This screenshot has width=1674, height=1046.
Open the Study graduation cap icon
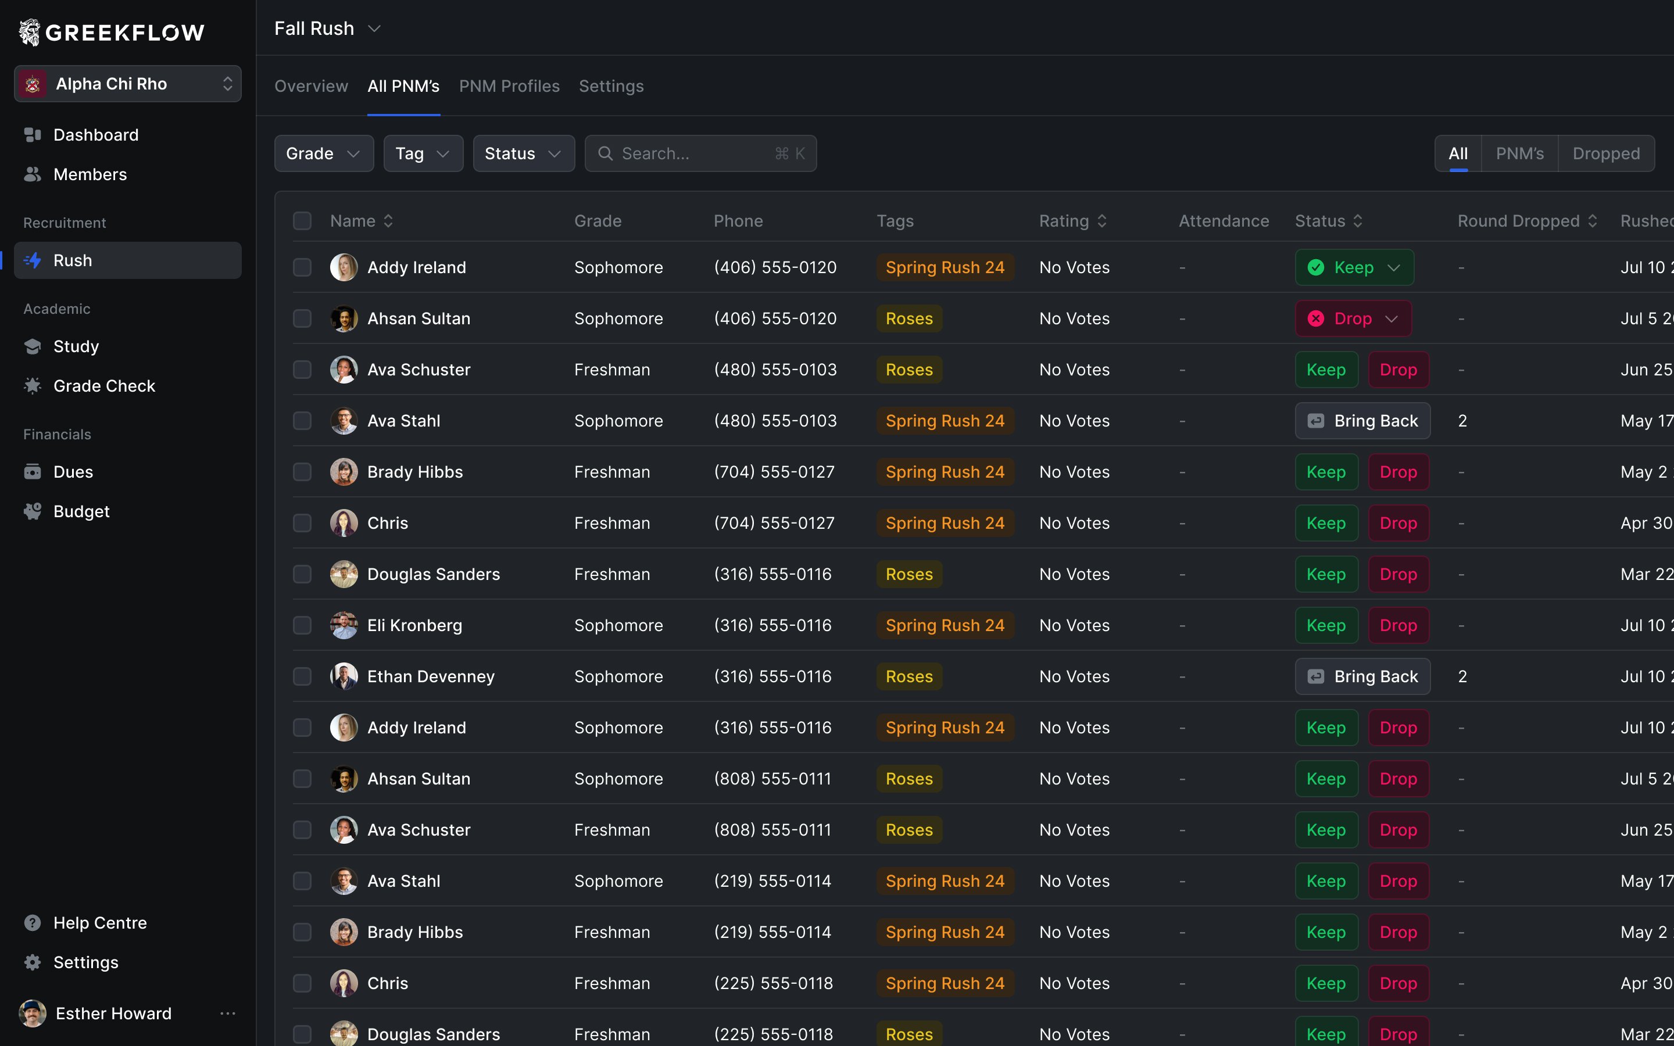(x=33, y=346)
